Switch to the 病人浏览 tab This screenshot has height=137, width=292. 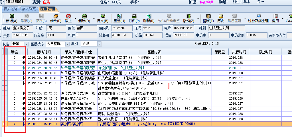(29, 9)
